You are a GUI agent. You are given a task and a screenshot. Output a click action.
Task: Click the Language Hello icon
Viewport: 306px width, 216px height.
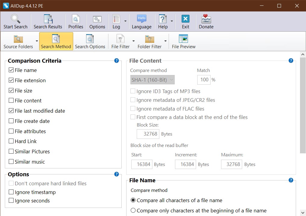click(x=142, y=19)
